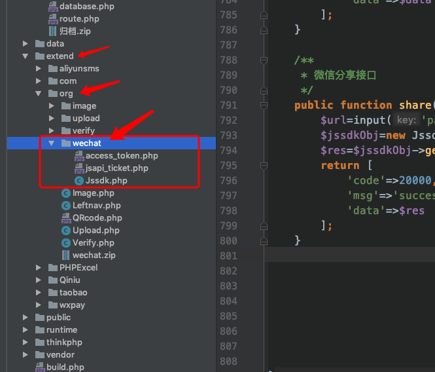This screenshot has width=435, height=372.
Task: Click the aliyunsms folder icon
Action: [53, 69]
